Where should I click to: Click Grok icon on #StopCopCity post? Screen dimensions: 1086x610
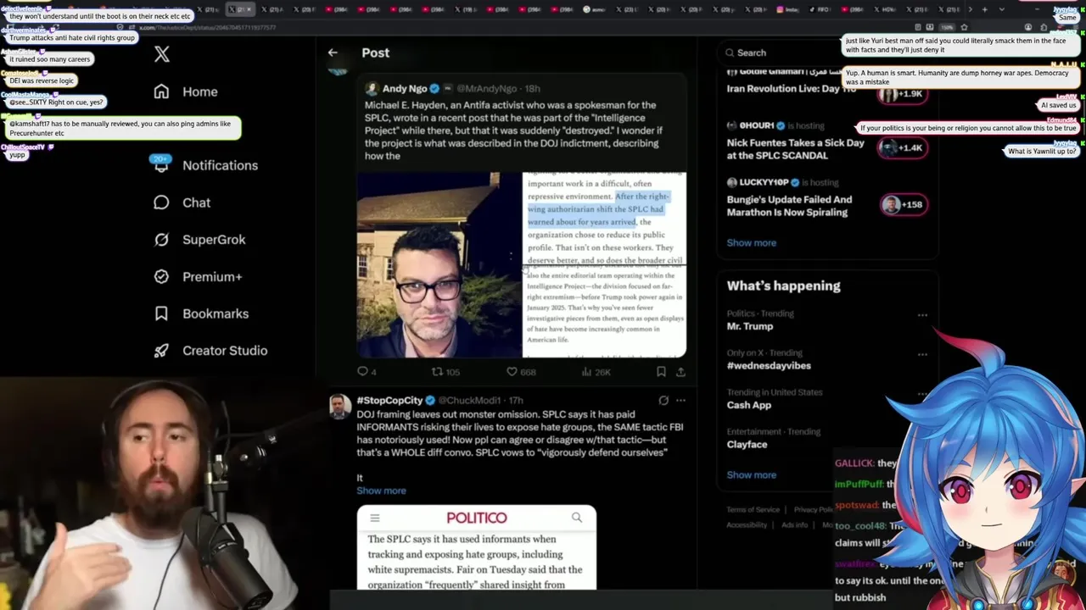click(x=663, y=400)
